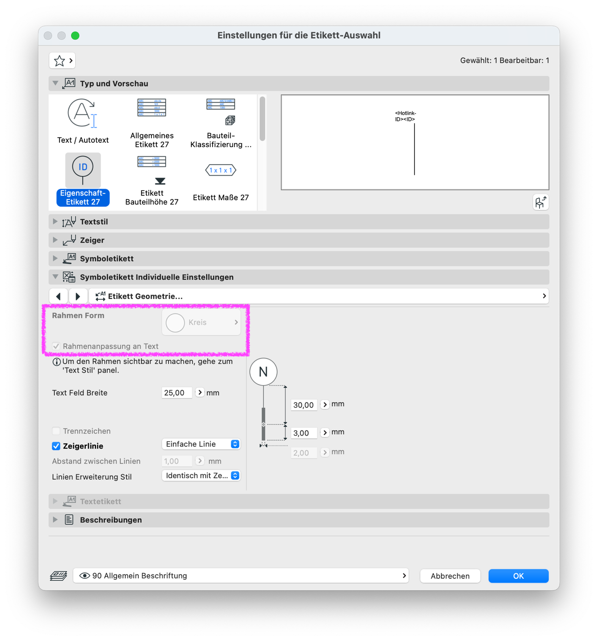
Task: Click the layer icon at bottom left
Action: pyautogui.click(x=58, y=576)
